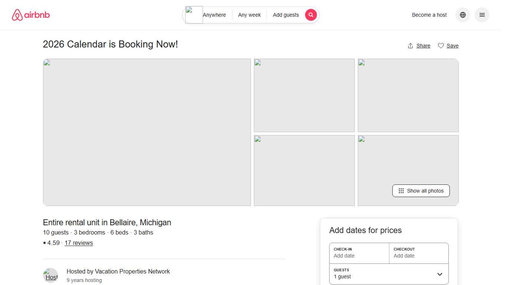Click the host profile picture thumbnail
The width and height of the screenshot is (507, 285).
pos(50,275)
